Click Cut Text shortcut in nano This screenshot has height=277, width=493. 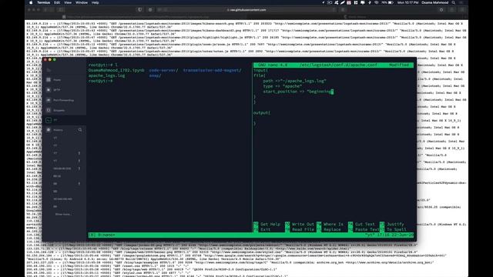coord(361,224)
